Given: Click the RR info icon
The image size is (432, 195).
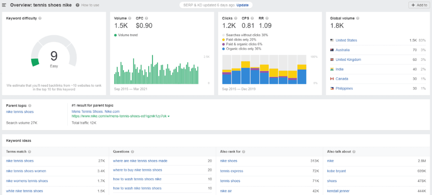Looking at the screenshot, I should [267, 18].
